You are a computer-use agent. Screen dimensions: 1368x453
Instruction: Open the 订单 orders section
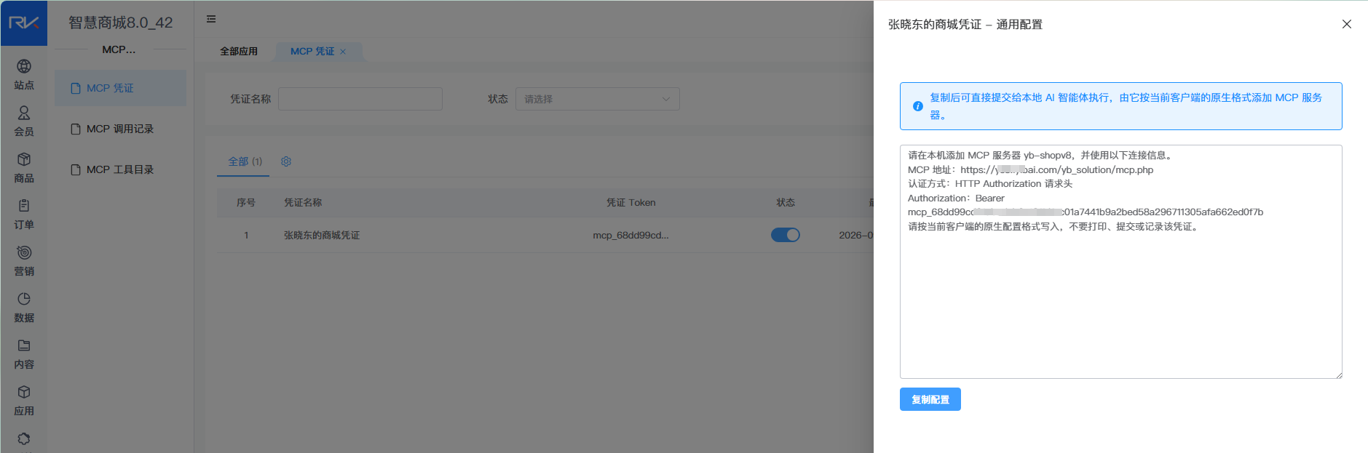point(24,215)
